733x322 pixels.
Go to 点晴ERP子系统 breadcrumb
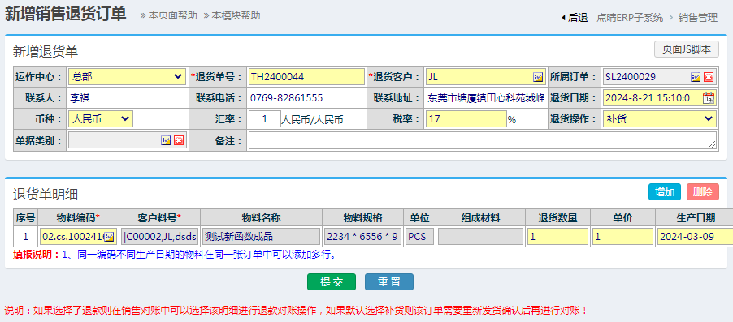(x=630, y=18)
